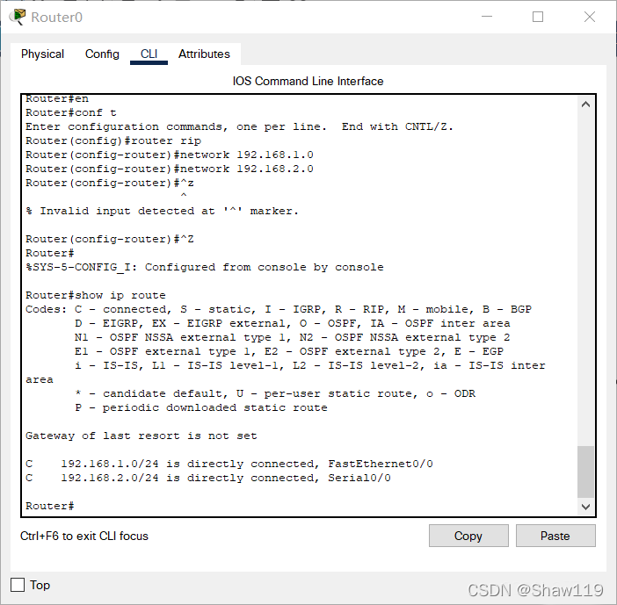The width and height of the screenshot is (617, 605).
Task: Click the '%SYS-5-CONFIG_I' console message
Action: coord(205,267)
